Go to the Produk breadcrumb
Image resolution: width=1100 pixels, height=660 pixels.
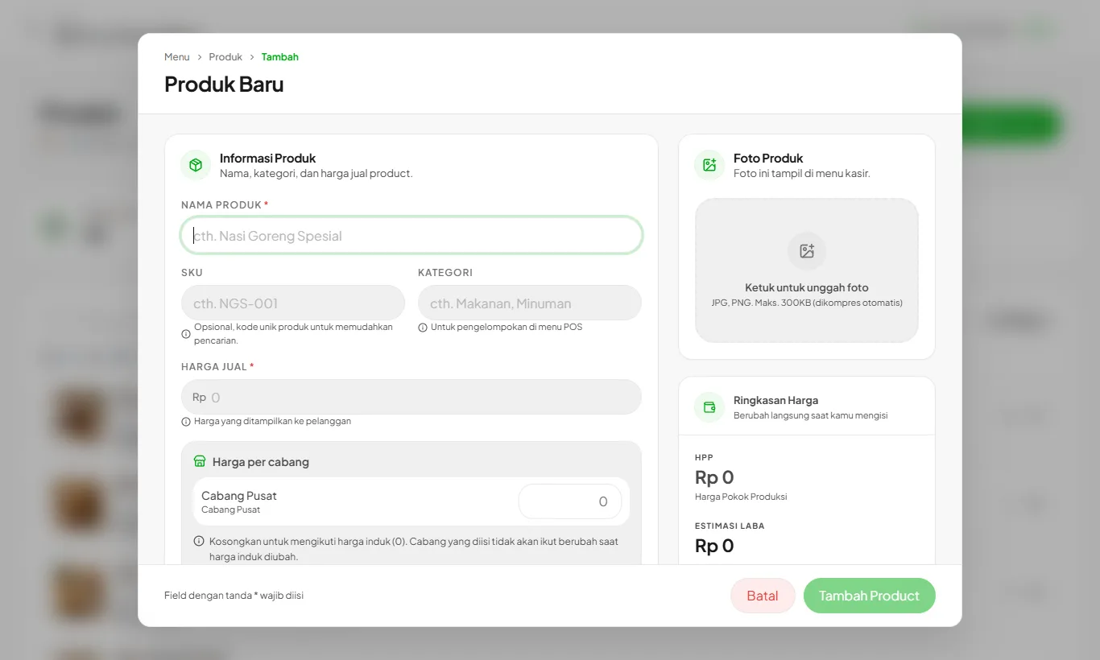(225, 57)
